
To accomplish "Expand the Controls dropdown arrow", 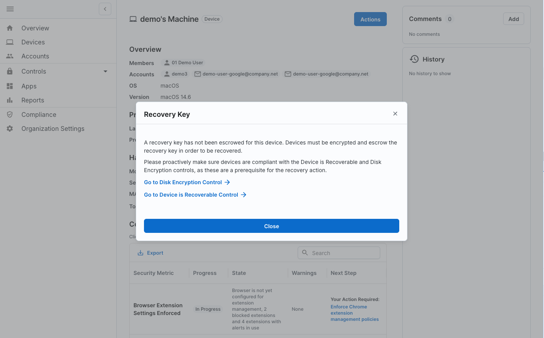I will coord(105,71).
